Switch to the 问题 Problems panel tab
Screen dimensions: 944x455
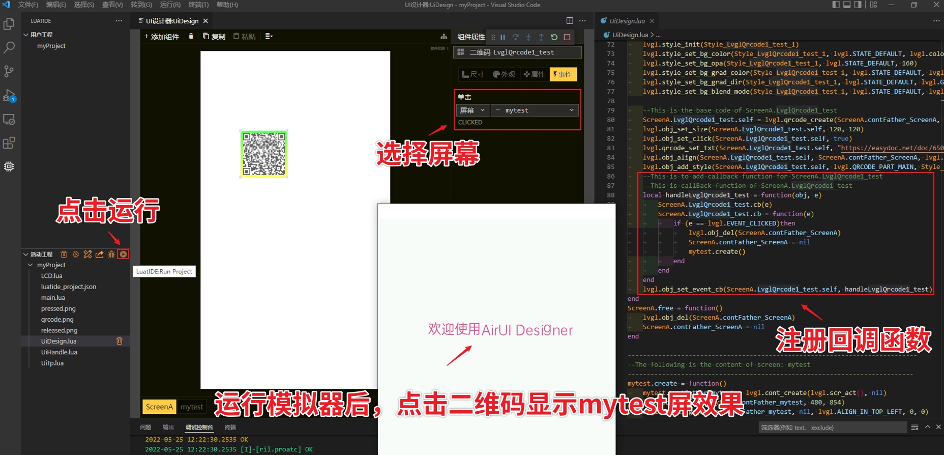point(145,427)
